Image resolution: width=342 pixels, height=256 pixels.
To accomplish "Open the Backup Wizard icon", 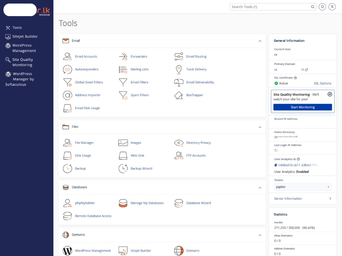I will 123,169.
